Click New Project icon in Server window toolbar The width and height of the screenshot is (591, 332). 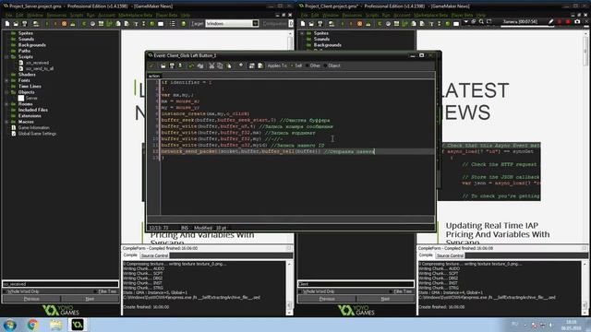(7, 24)
